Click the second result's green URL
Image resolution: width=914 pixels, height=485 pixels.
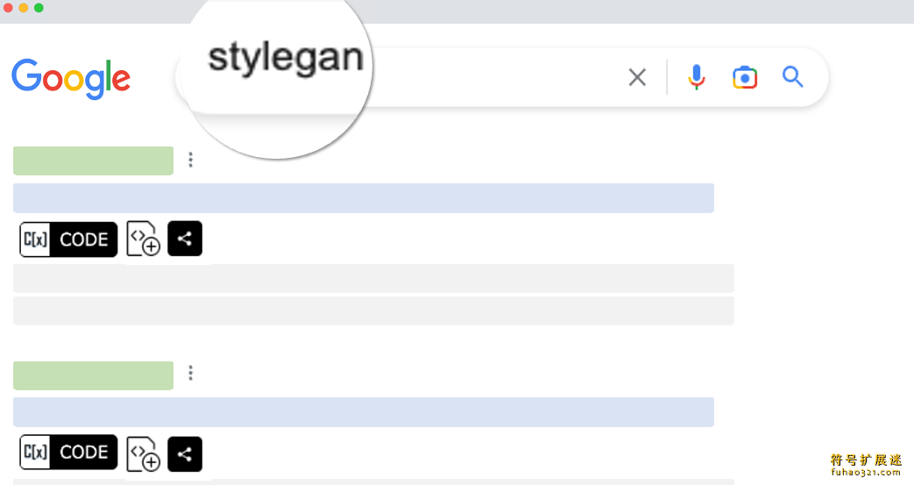coord(93,375)
